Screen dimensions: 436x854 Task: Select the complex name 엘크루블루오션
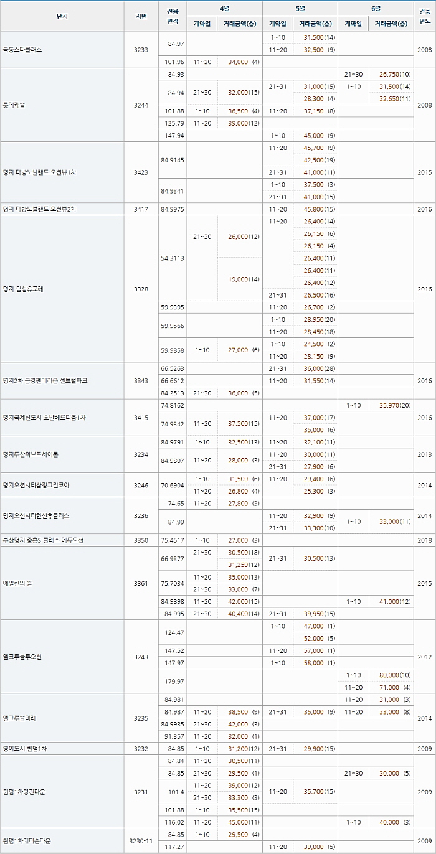coord(22,657)
